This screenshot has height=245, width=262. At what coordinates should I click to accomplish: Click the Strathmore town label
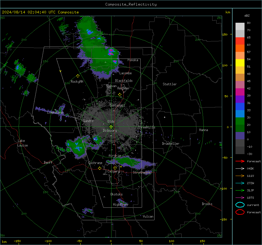pos(141,172)
